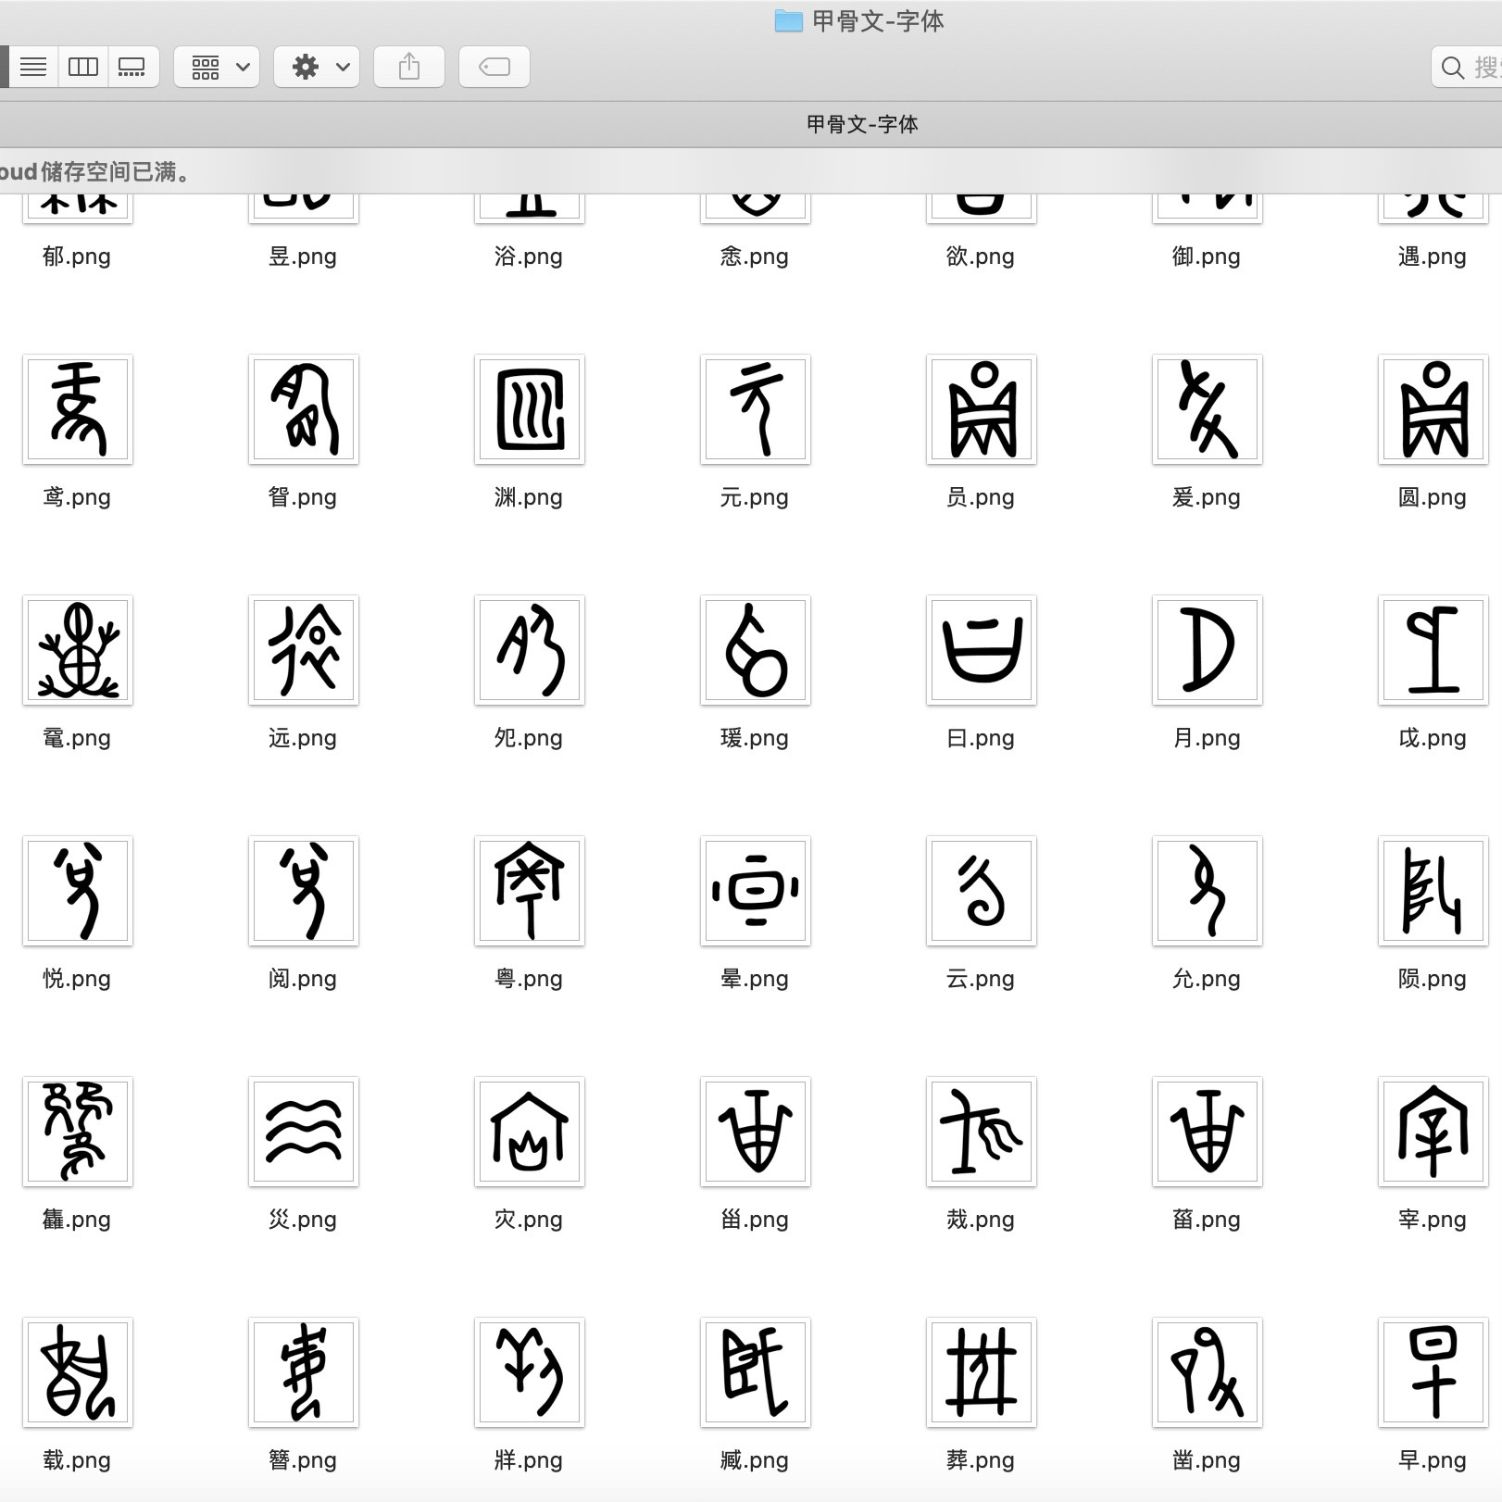Click the grid grouping icon in the toolbar
This screenshot has height=1502, width=1502.
pyautogui.click(x=206, y=66)
